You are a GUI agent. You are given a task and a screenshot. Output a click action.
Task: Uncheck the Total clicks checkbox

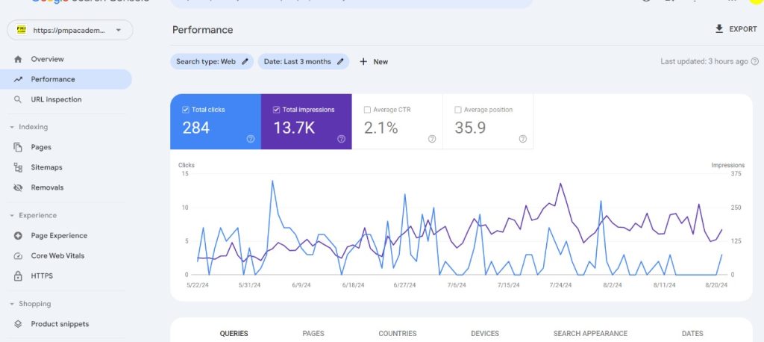pos(186,110)
